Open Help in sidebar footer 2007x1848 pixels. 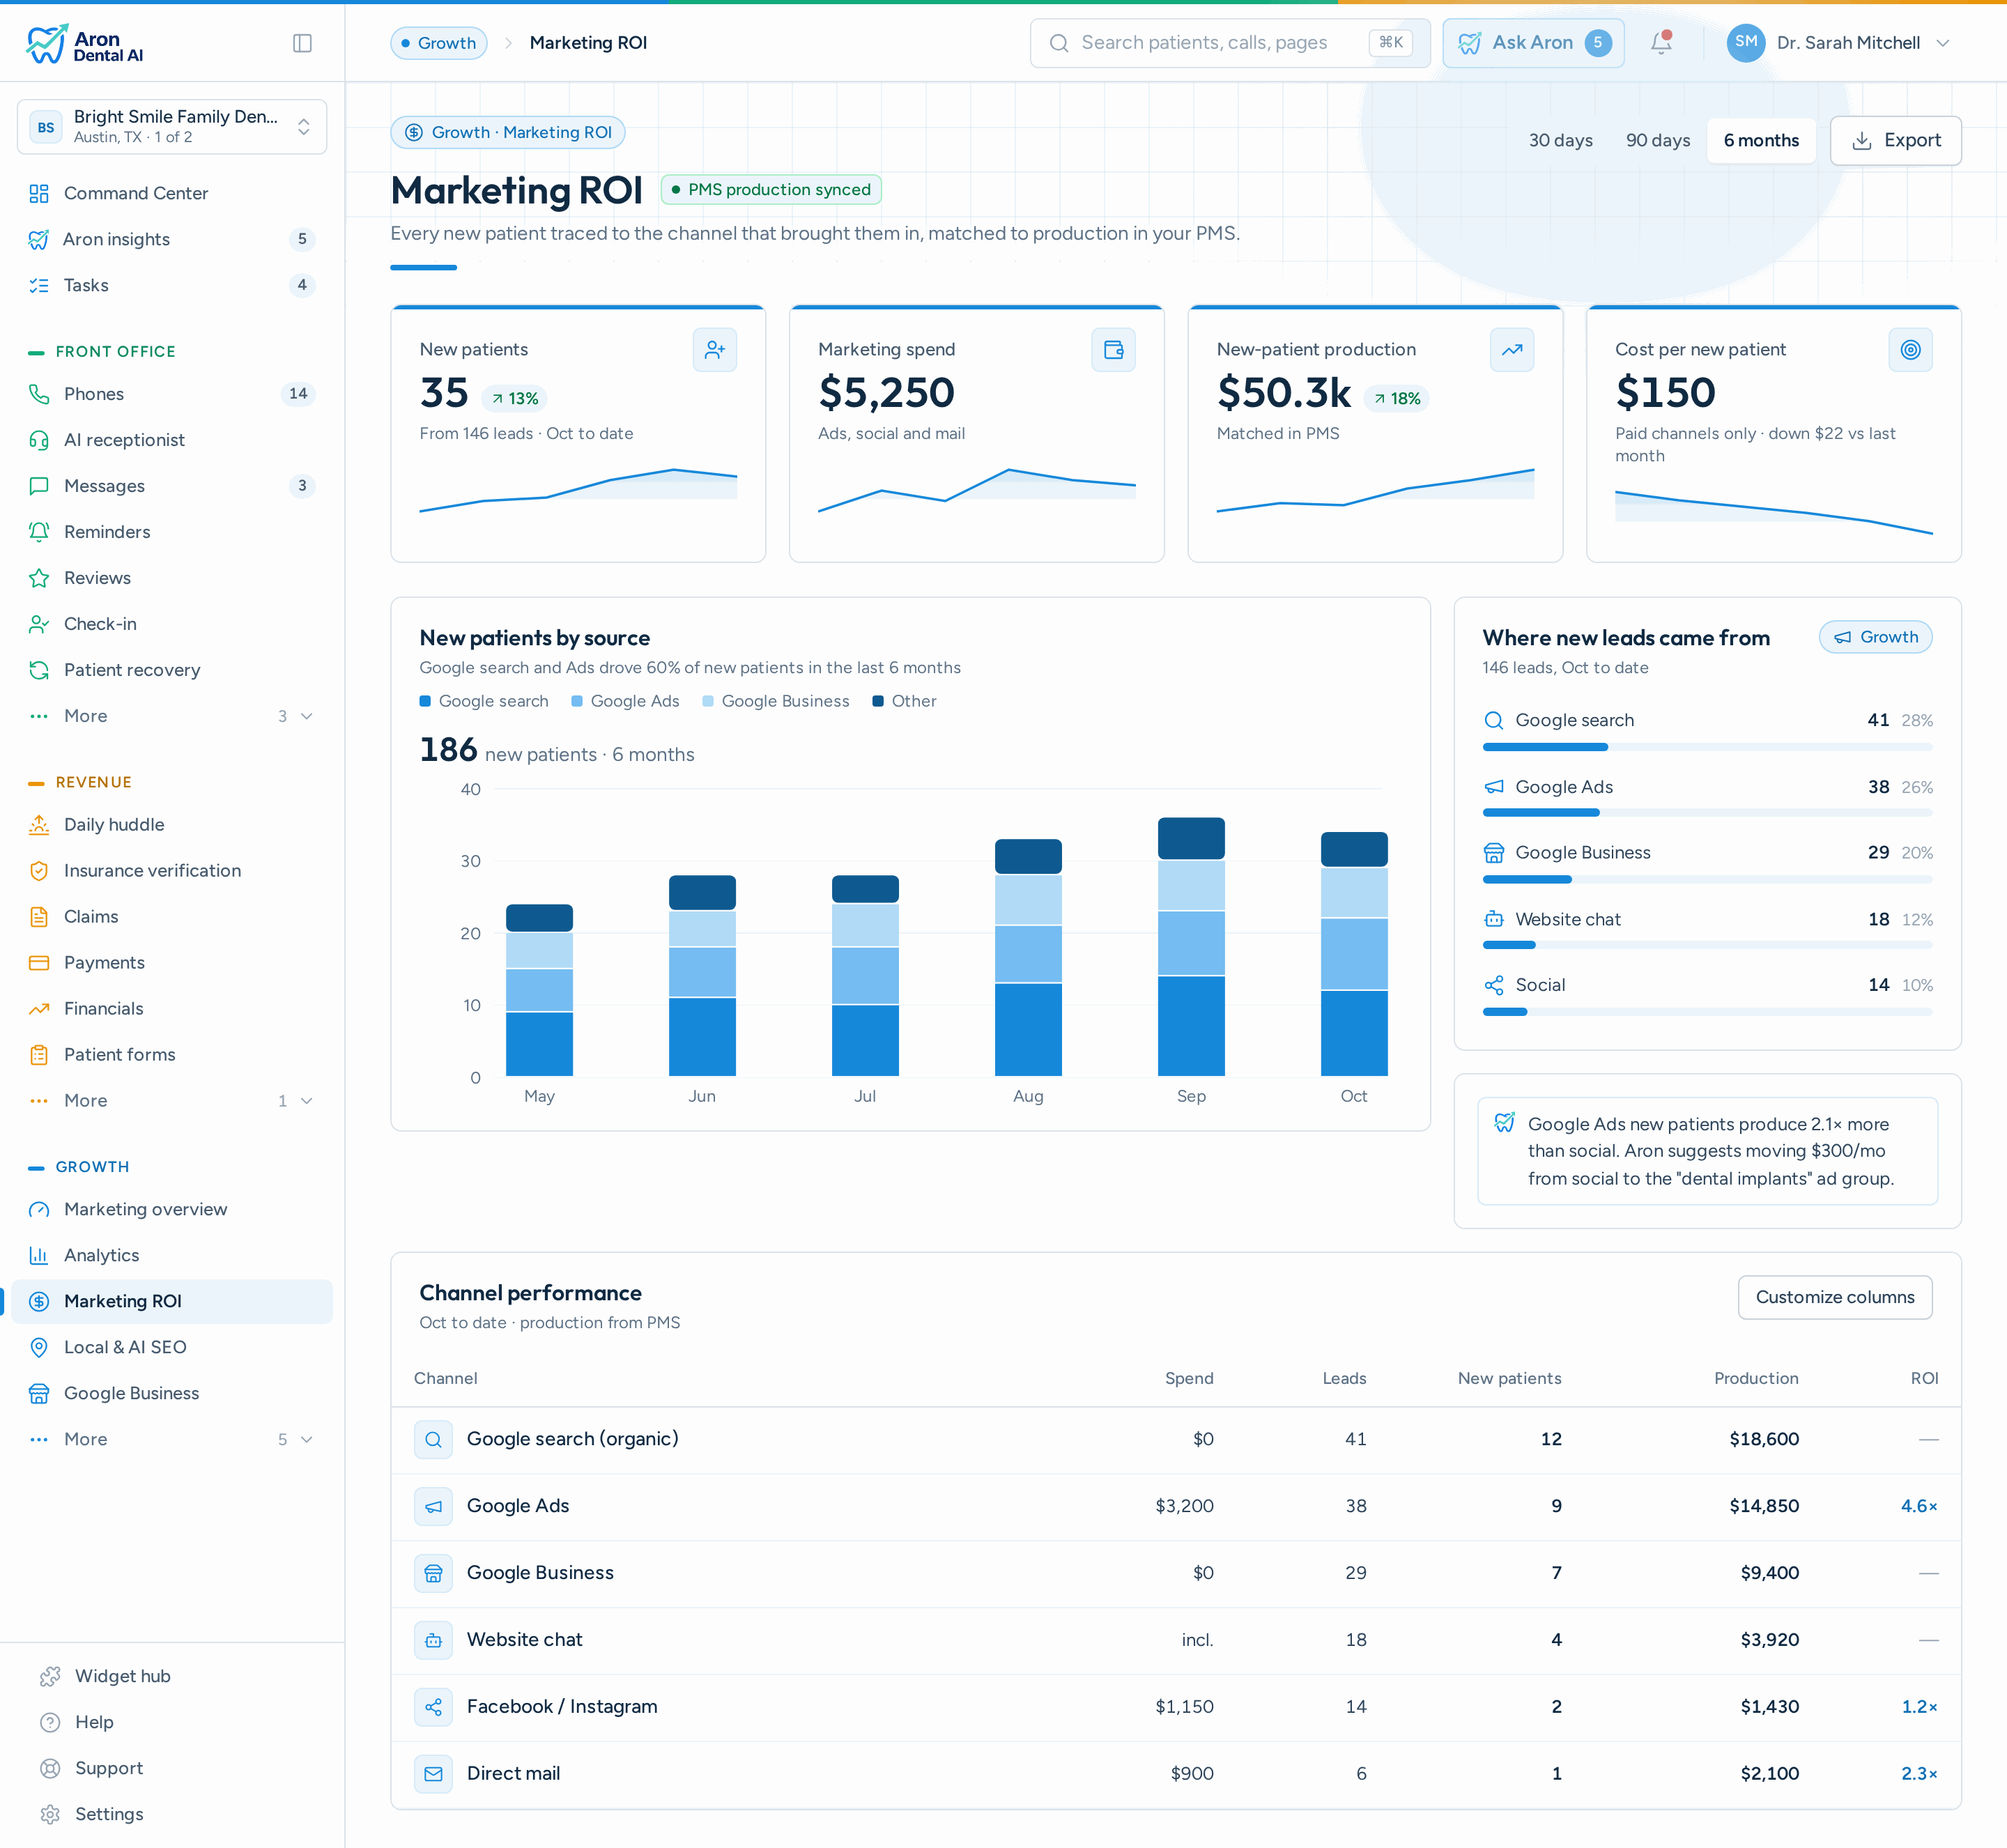(172, 1722)
